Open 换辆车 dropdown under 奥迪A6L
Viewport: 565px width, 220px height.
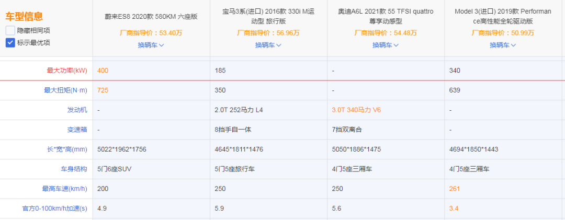coord(386,45)
